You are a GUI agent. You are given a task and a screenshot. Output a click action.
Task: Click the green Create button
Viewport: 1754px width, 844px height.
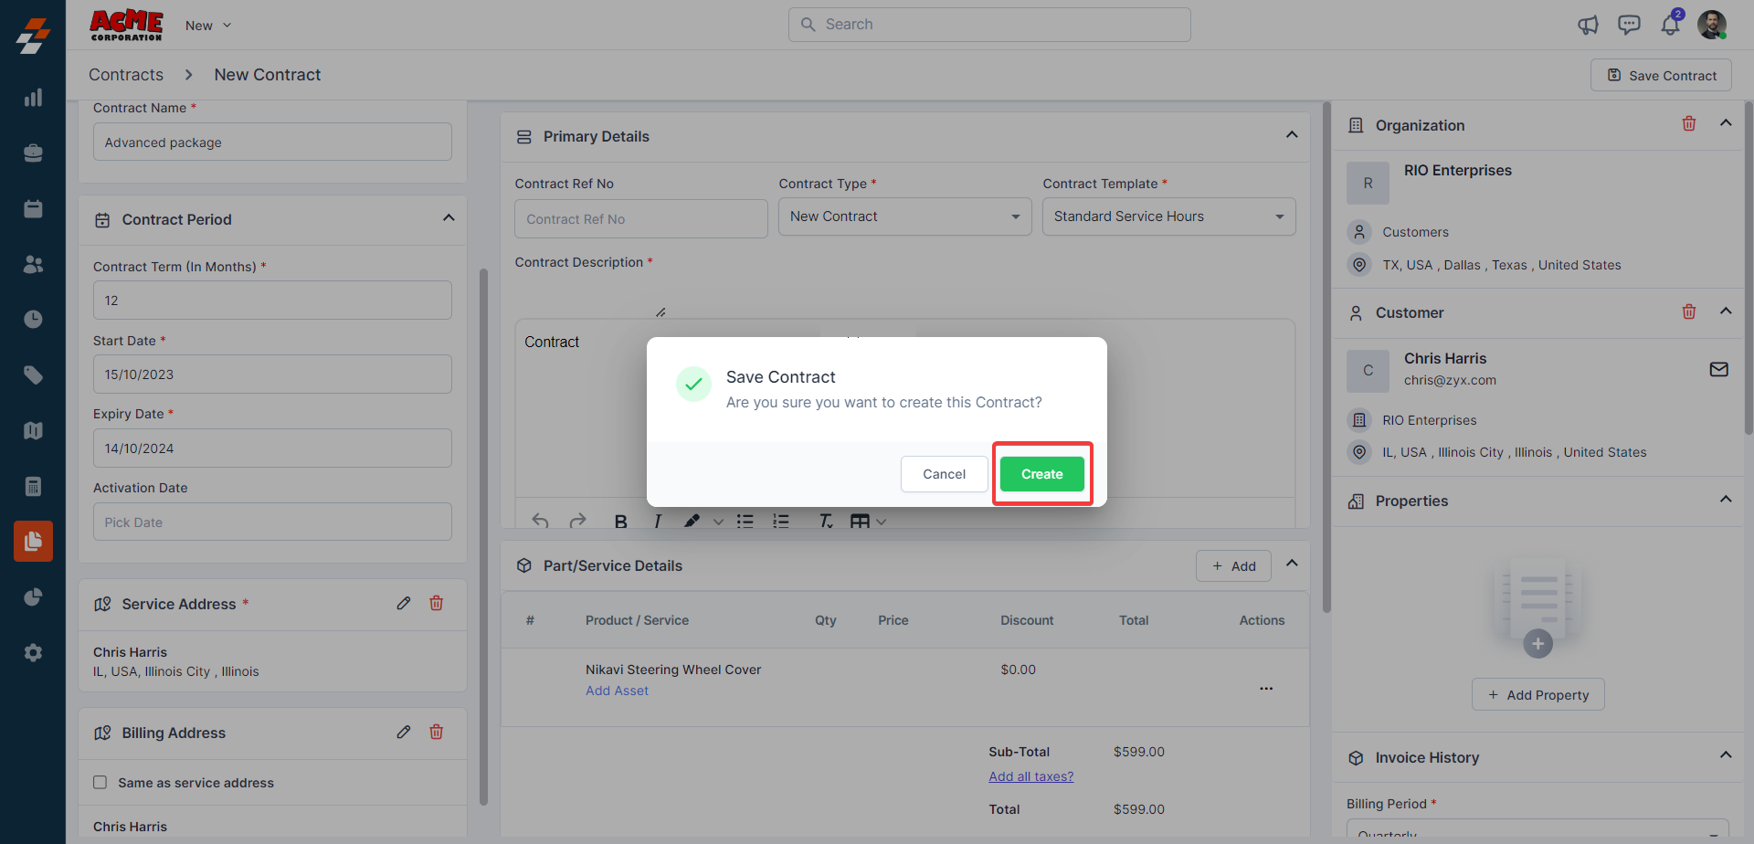tap(1041, 474)
